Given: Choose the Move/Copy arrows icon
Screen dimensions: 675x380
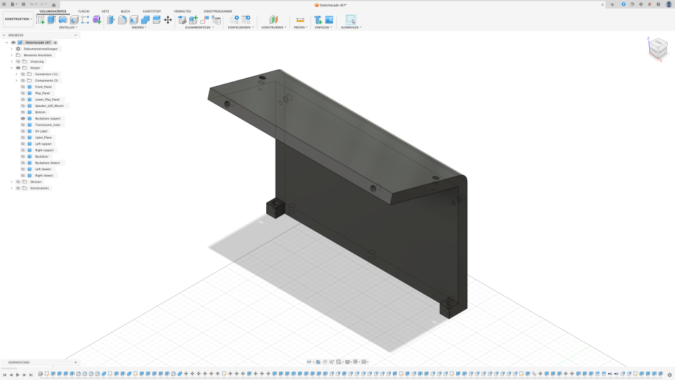Looking at the screenshot, I should [x=168, y=20].
